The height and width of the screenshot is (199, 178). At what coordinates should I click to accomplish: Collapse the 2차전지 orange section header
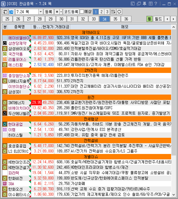(x=87, y=70)
